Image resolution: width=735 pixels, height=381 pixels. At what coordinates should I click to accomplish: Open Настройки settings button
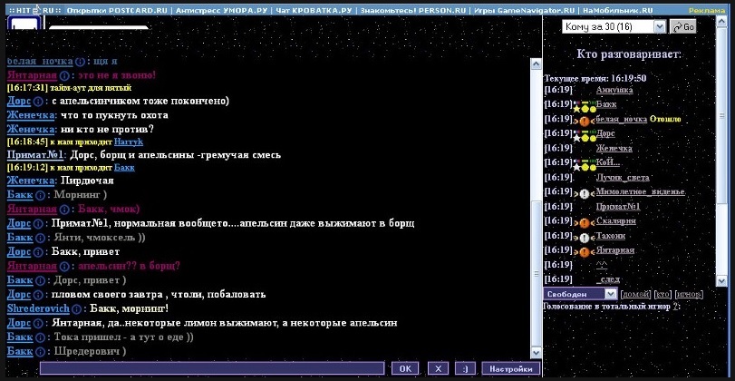[510, 368]
